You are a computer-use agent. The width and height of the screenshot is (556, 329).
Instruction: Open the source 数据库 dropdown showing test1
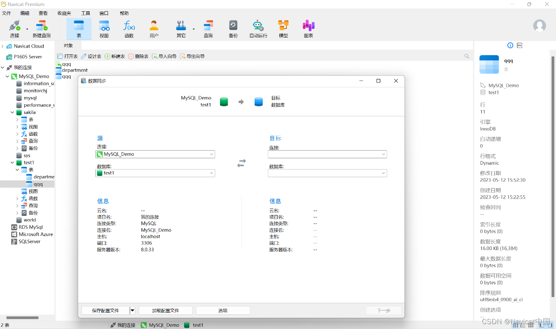[155, 173]
